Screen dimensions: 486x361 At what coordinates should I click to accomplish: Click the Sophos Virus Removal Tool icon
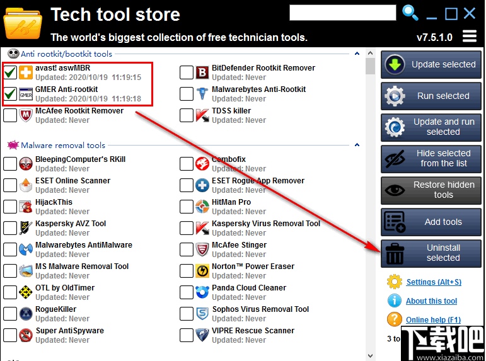click(x=202, y=314)
